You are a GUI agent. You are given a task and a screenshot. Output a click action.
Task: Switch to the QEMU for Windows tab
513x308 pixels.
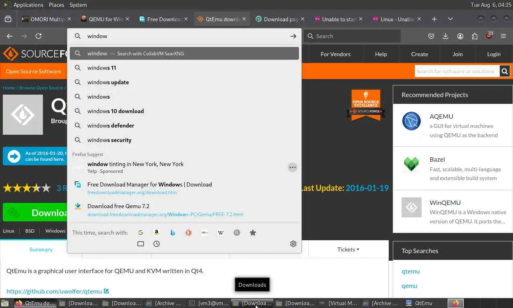click(105, 19)
